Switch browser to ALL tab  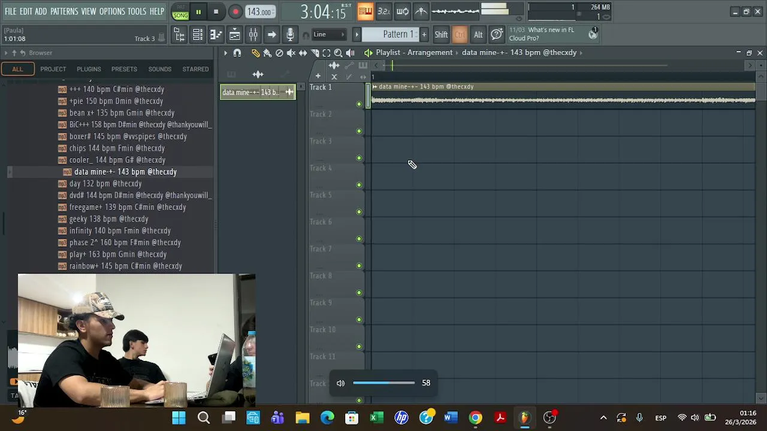pos(17,69)
